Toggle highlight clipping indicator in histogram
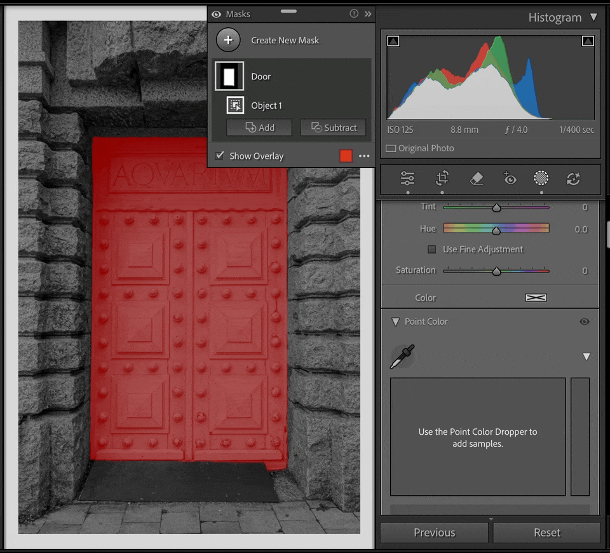This screenshot has width=610, height=553. coord(588,41)
